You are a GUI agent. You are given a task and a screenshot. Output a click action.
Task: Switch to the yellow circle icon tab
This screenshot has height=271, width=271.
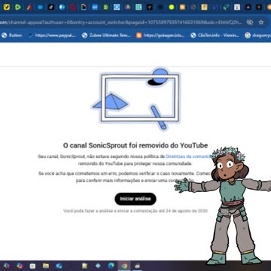point(172,7)
